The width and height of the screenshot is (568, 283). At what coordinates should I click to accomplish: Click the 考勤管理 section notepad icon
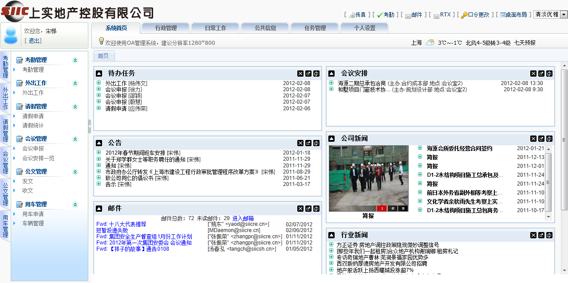pos(19,60)
